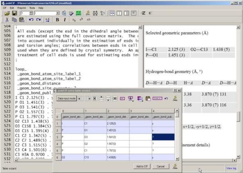Screen dimensions: 243x173
Task: Open the find (binoculars) tool
Action: [95, 13]
